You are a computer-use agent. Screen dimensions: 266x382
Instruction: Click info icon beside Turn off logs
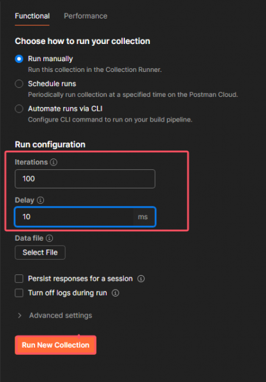point(115,293)
